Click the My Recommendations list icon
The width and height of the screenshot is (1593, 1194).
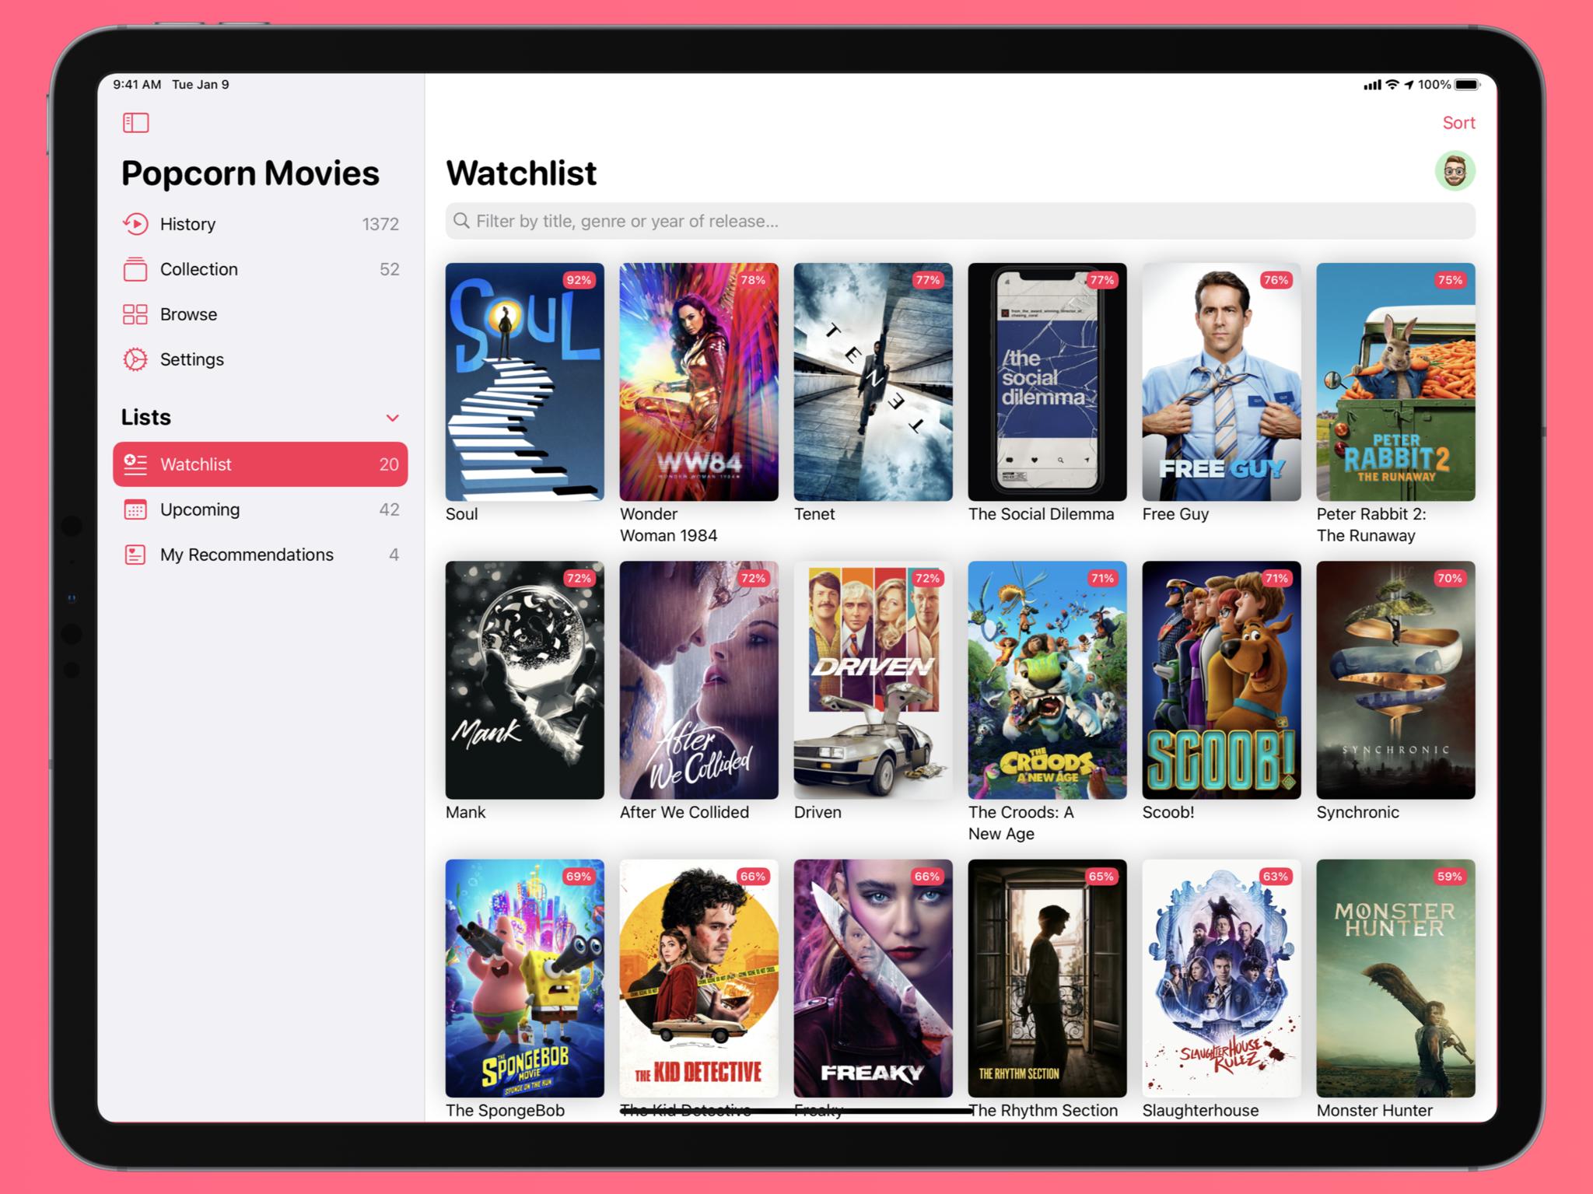tap(135, 555)
